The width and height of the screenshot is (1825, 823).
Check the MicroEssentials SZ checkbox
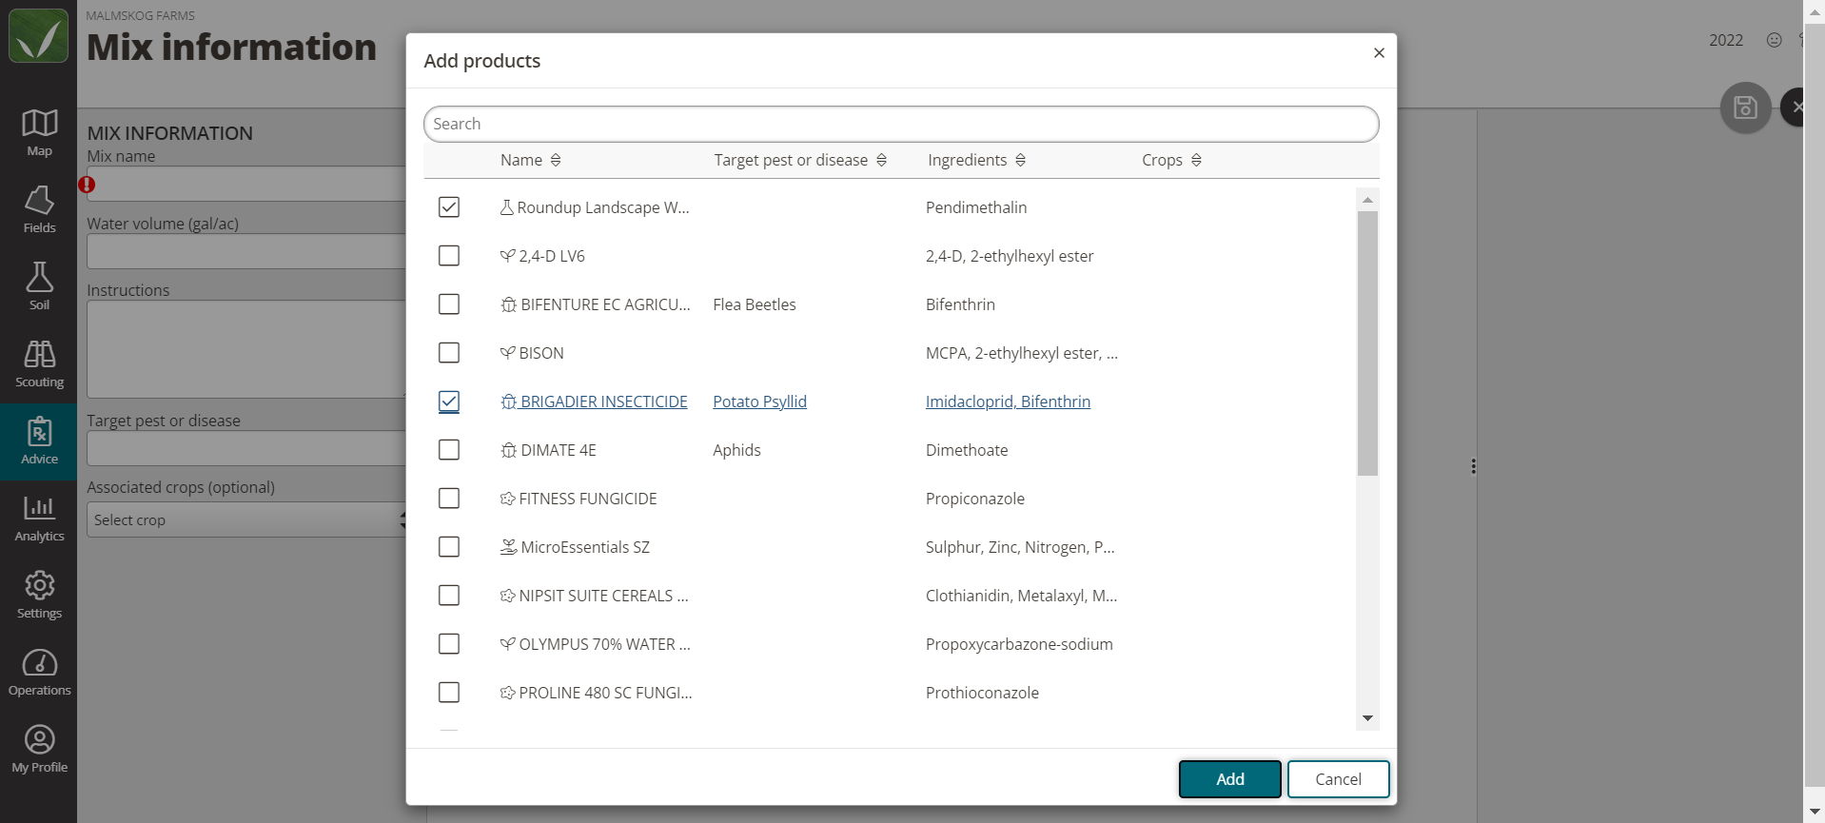[x=449, y=547]
